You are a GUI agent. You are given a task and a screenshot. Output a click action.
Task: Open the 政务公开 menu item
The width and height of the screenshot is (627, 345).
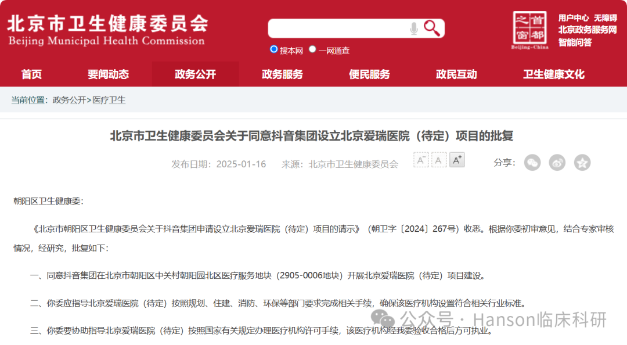point(196,74)
